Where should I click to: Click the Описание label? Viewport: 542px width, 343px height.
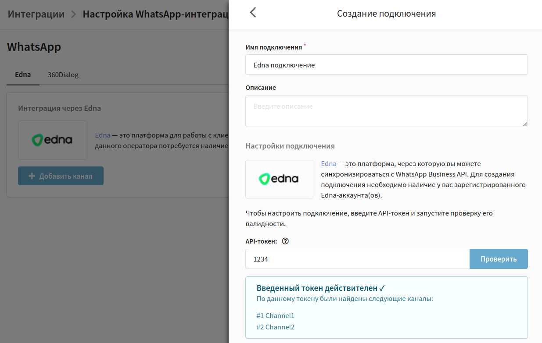tap(261, 88)
